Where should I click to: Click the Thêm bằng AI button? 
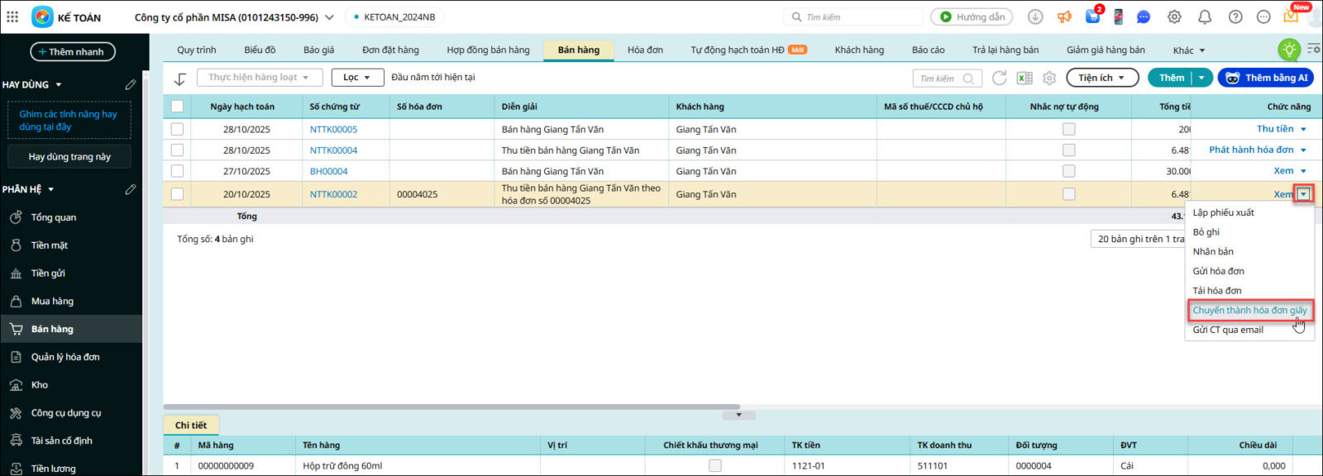(x=1266, y=78)
